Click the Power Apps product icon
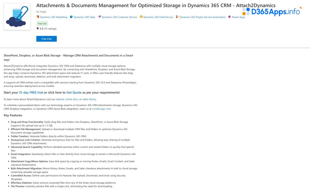 tap(229, 17)
